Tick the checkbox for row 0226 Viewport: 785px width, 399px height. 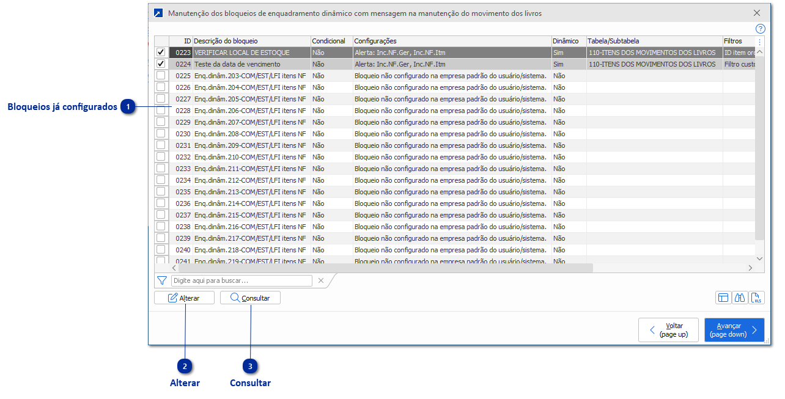tap(161, 87)
